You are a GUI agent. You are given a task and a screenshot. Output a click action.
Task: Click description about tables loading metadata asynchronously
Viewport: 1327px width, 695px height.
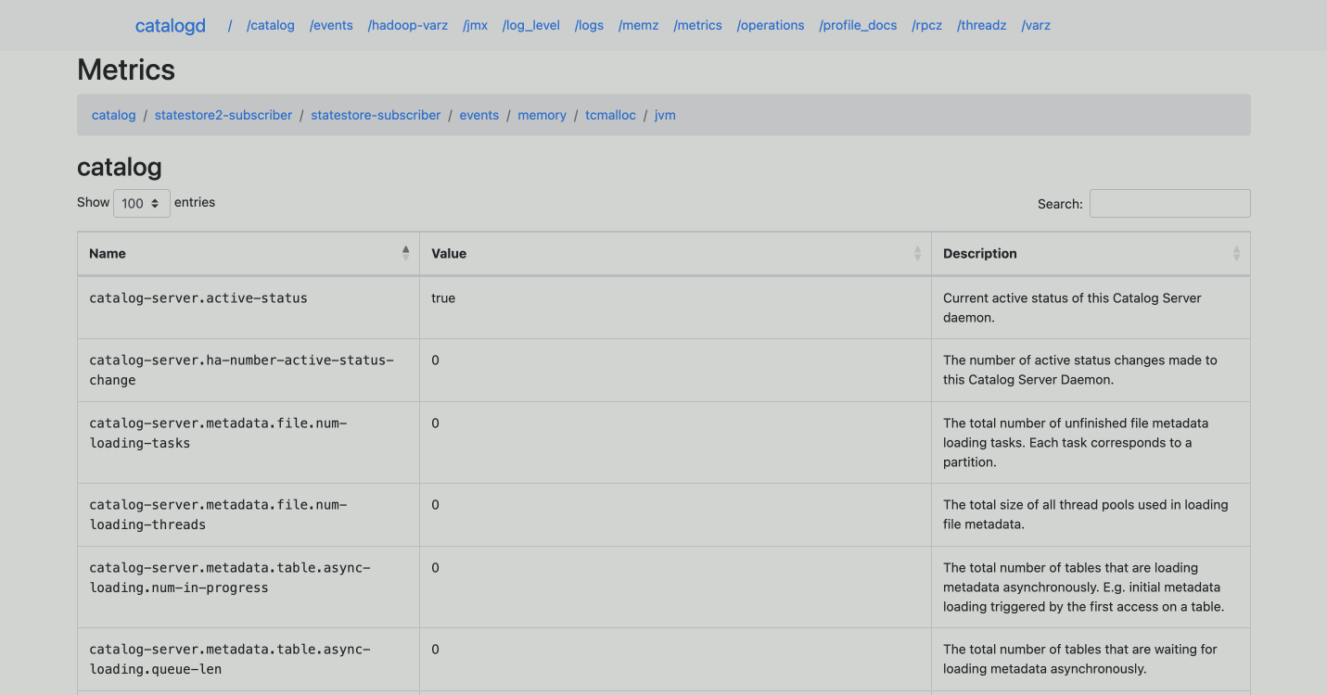[1084, 587]
